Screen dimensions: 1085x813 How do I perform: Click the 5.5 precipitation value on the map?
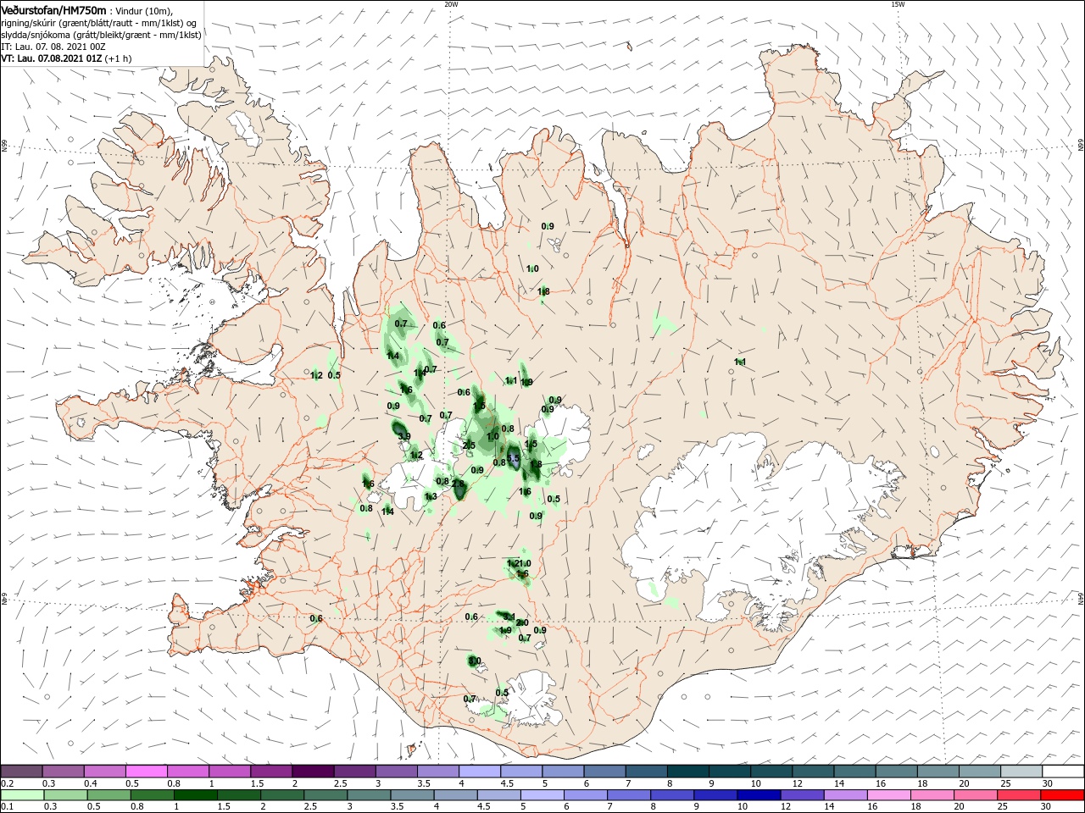[512, 458]
